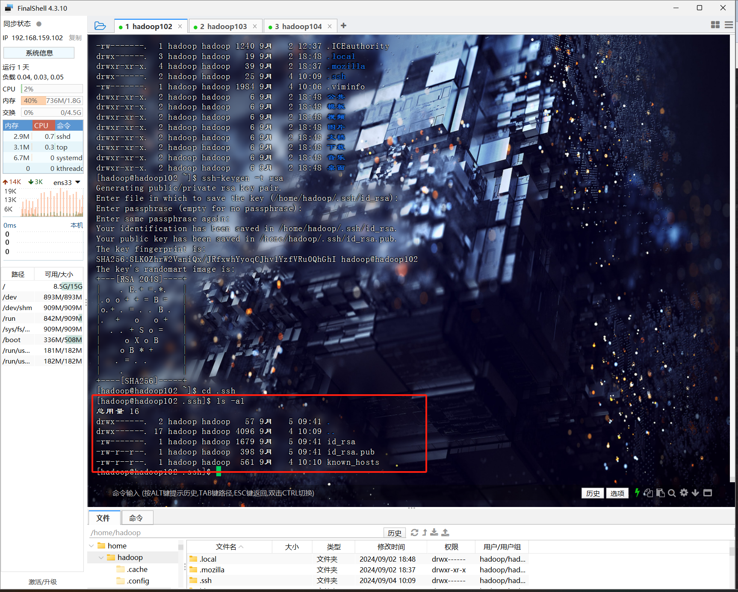
Task: Open the connection manager folder icon
Action: (x=100, y=26)
